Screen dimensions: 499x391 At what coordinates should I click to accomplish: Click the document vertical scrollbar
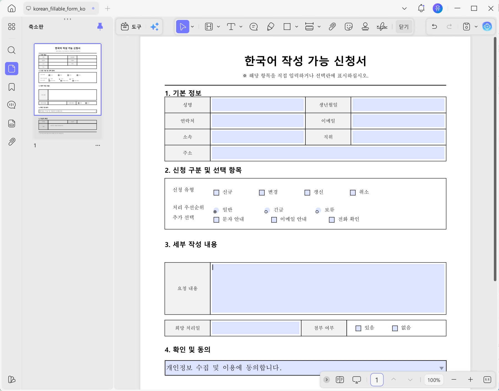[495, 159]
